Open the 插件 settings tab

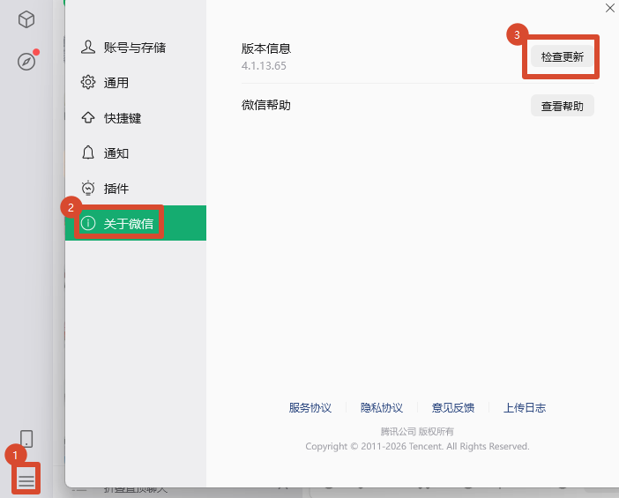coord(136,188)
